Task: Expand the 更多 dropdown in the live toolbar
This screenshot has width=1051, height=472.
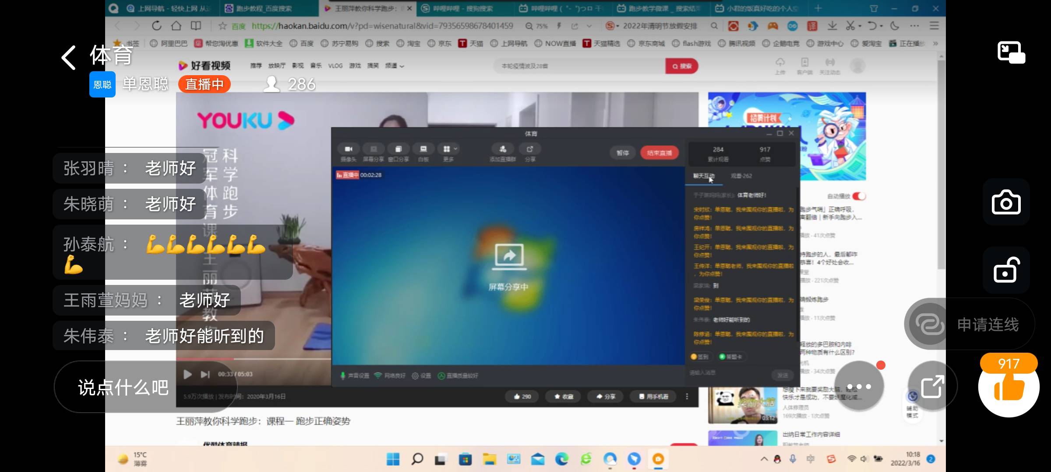Action: (448, 149)
